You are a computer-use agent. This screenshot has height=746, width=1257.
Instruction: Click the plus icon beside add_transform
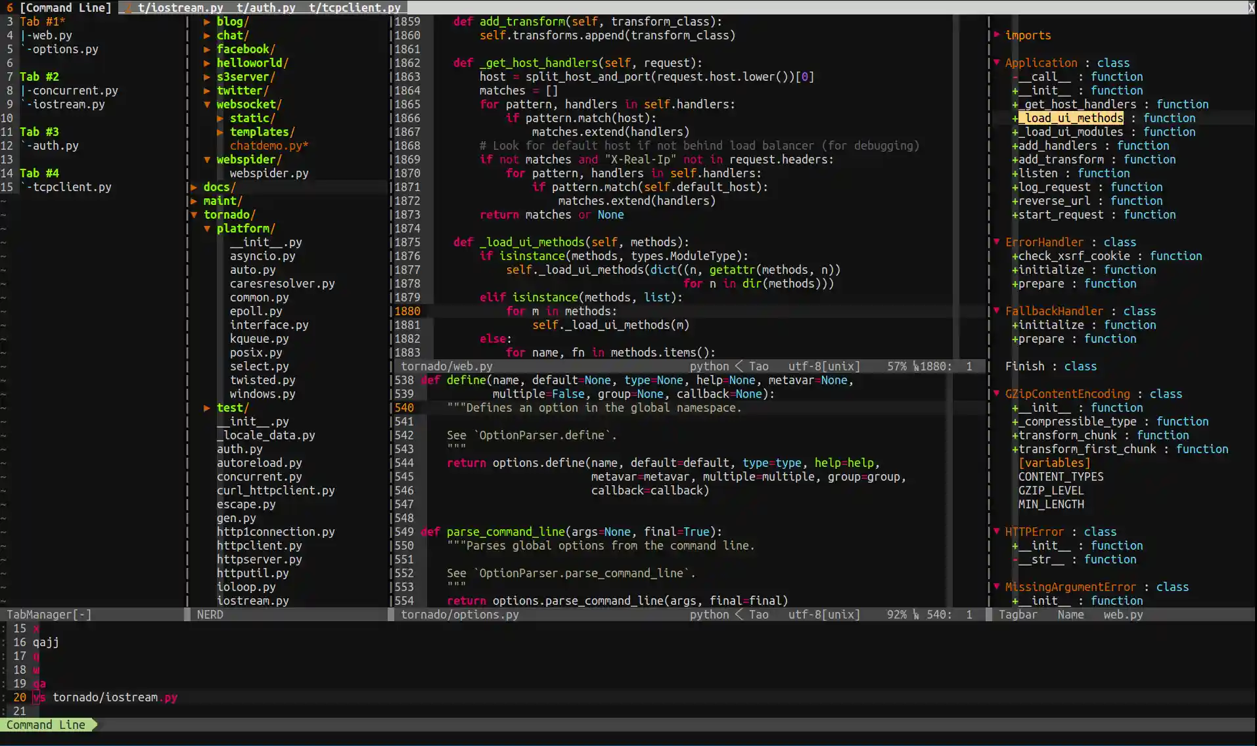coord(1015,159)
